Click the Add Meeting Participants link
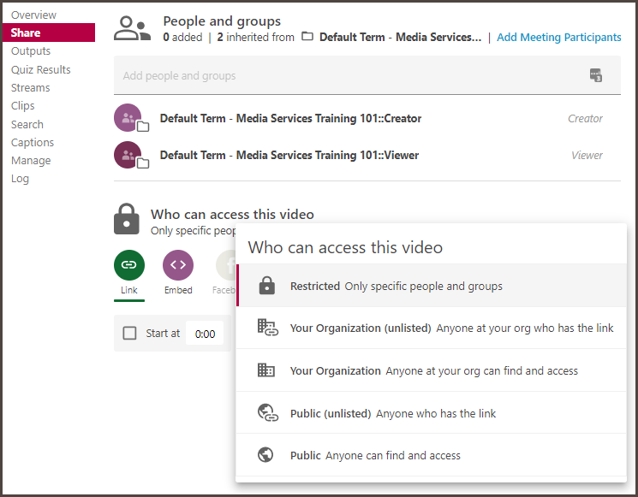This screenshot has width=638, height=497. (x=558, y=38)
